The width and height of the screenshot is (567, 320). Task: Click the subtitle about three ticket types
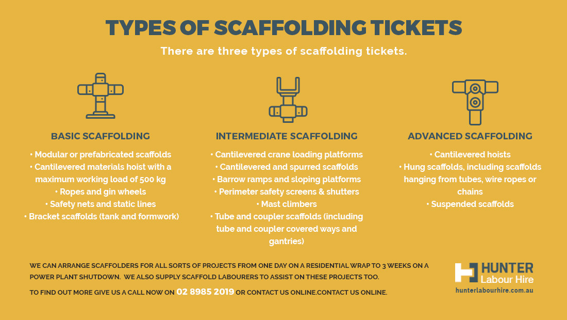284,51
